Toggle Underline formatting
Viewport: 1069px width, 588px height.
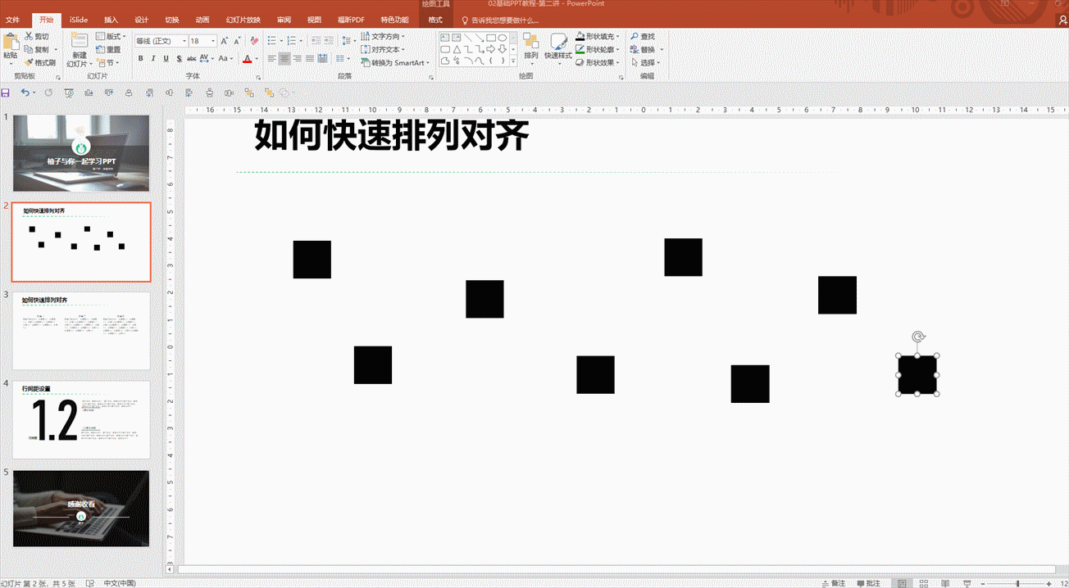(x=166, y=59)
